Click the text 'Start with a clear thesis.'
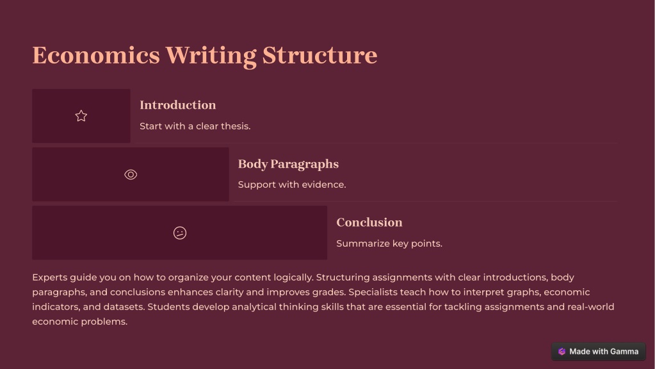The height and width of the screenshot is (369, 655). click(x=195, y=126)
